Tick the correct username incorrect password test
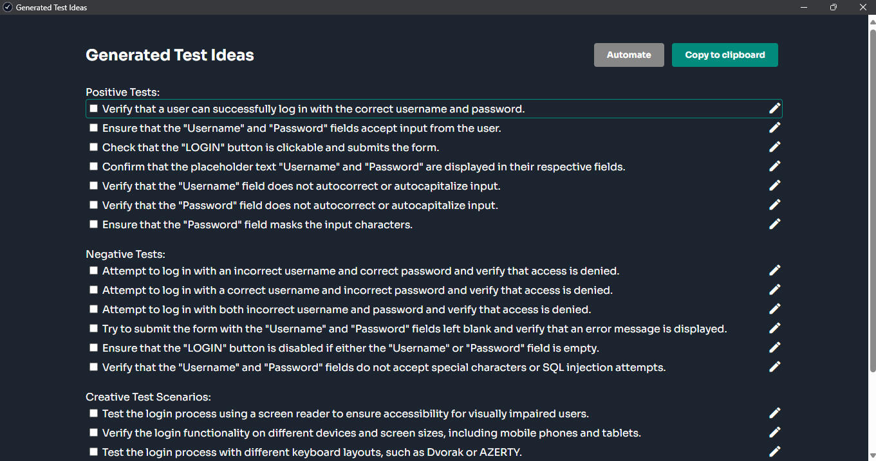 point(94,290)
